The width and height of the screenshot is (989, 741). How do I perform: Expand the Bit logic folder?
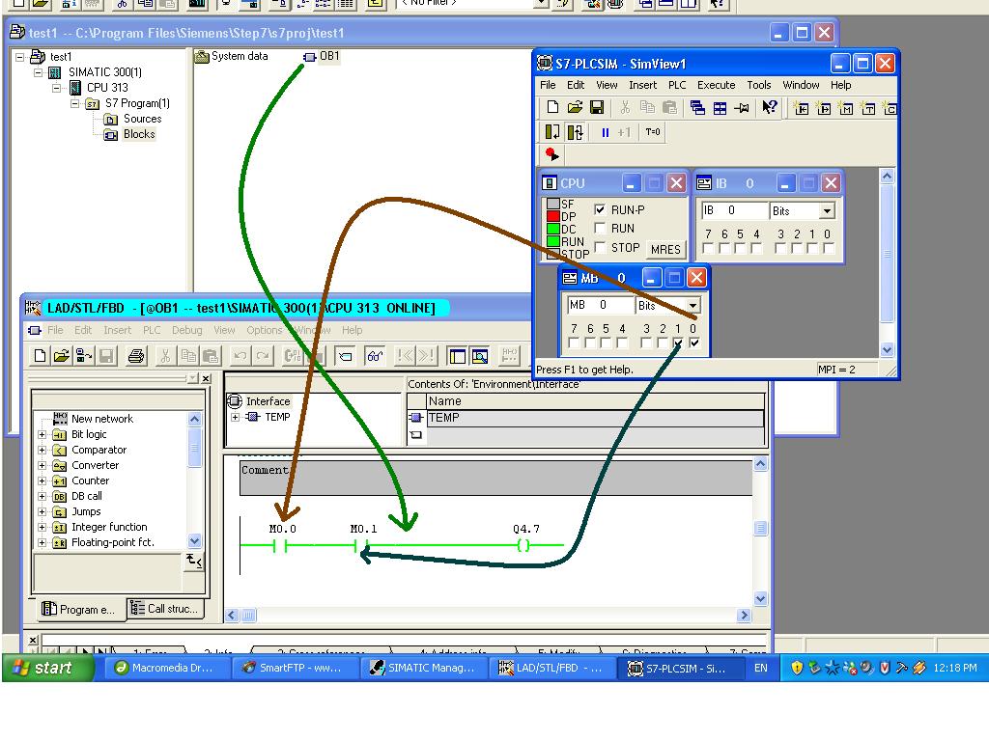point(42,434)
